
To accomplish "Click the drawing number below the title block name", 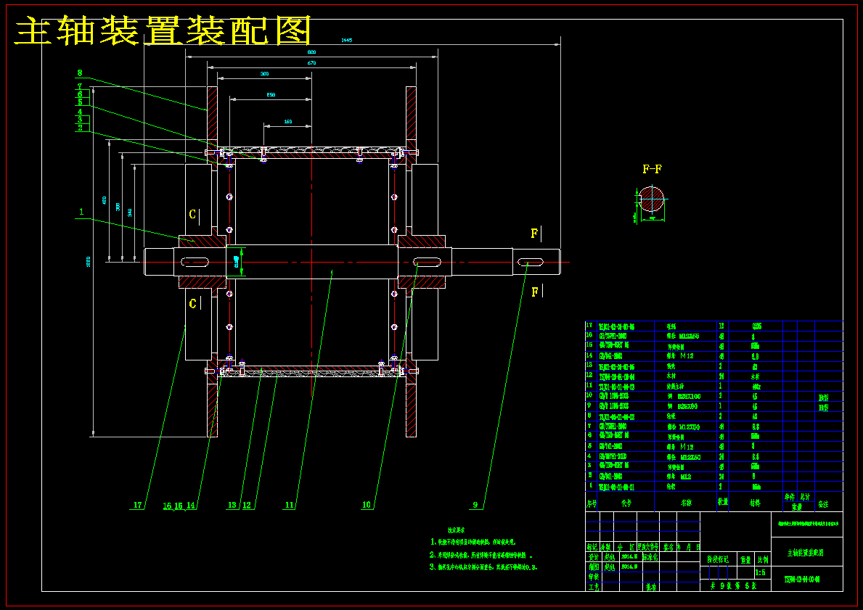I will pos(803,580).
